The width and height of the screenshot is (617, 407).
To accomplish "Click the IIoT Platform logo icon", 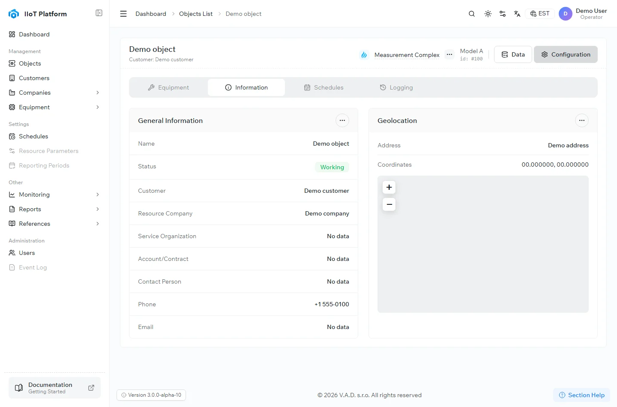I will point(14,14).
